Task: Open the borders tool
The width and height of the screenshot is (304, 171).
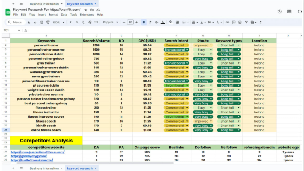Action: (177, 22)
